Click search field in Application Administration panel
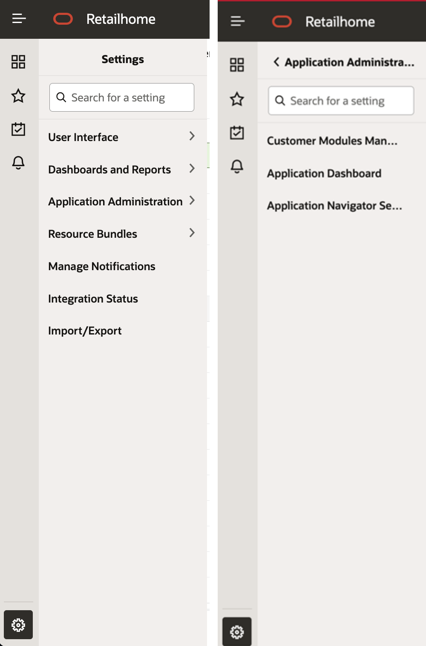Image resolution: width=426 pixels, height=646 pixels. point(341,101)
